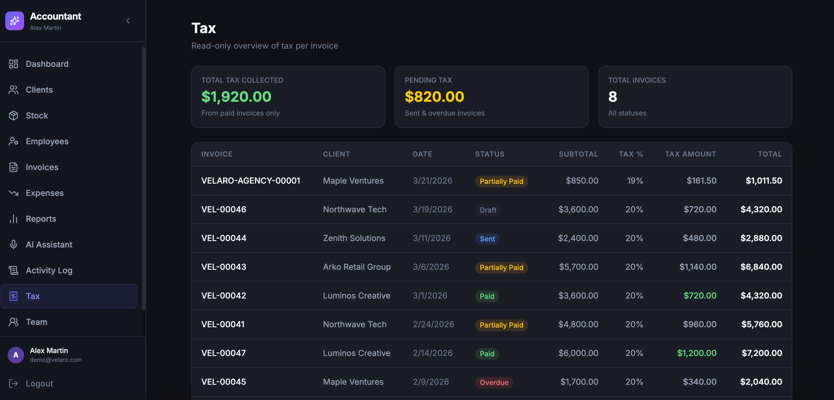834x400 pixels.
Task: Click the Tax Amount column header
Action: (690, 154)
